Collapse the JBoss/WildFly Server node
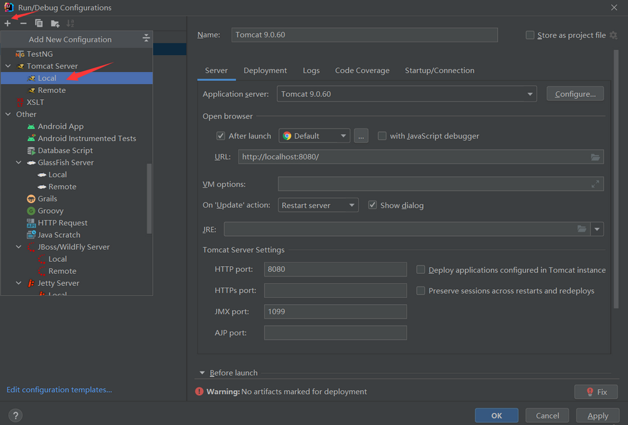 pos(18,247)
